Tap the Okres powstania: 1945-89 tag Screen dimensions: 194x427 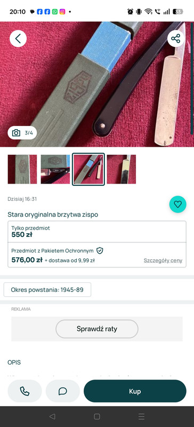(47, 289)
